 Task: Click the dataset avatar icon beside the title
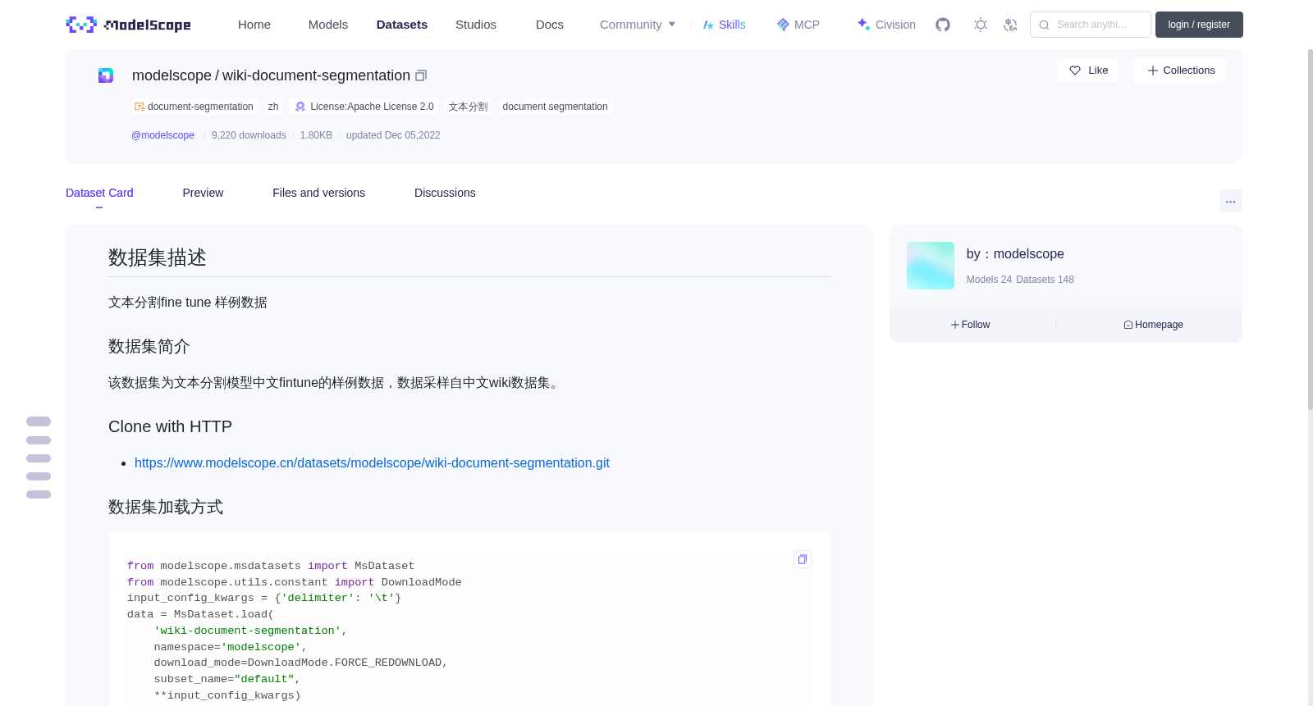(x=106, y=75)
